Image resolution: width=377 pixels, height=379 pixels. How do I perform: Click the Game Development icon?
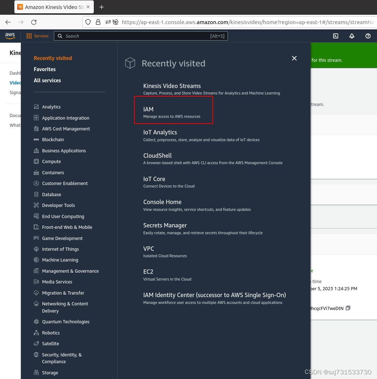click(x=36, y=238)
